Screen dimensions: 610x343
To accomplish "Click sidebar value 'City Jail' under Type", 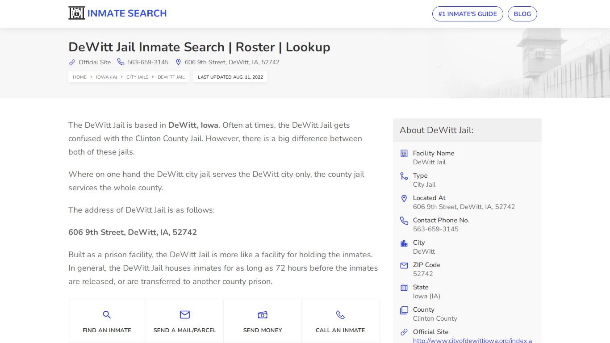I will [x=424, y=184].
